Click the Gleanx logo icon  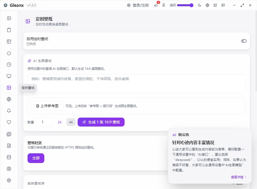coord(6,5)
